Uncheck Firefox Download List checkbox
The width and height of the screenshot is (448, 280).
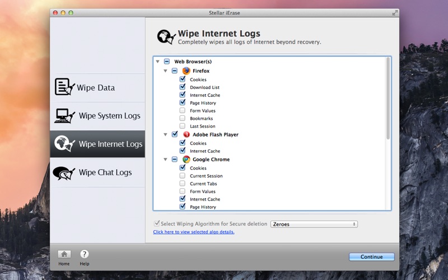(x=183, y=87)
